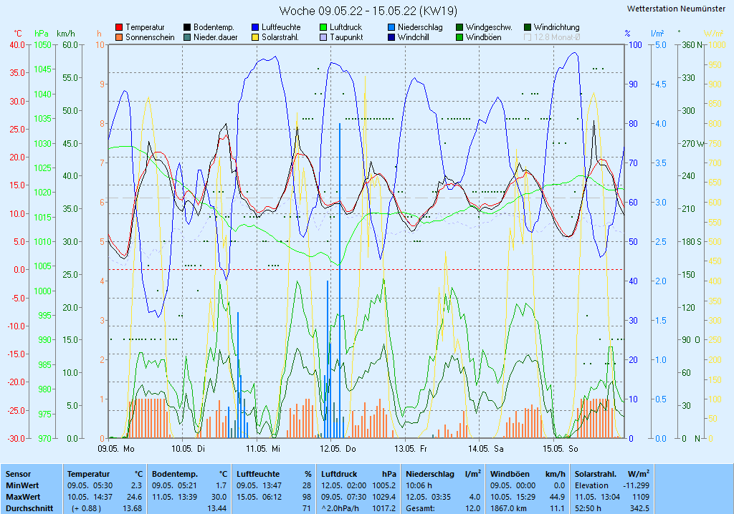Click the 10:06 h precipitation duration value
734x514 pixels.
[x=419, y=485]
